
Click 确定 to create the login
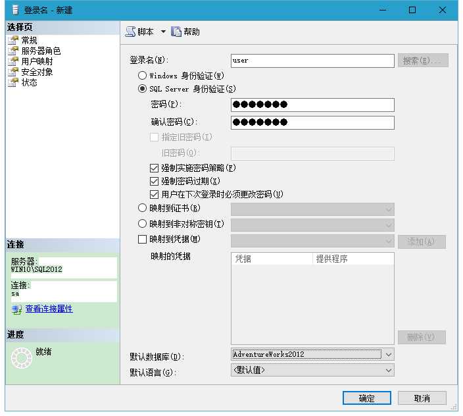coord(367,398)
